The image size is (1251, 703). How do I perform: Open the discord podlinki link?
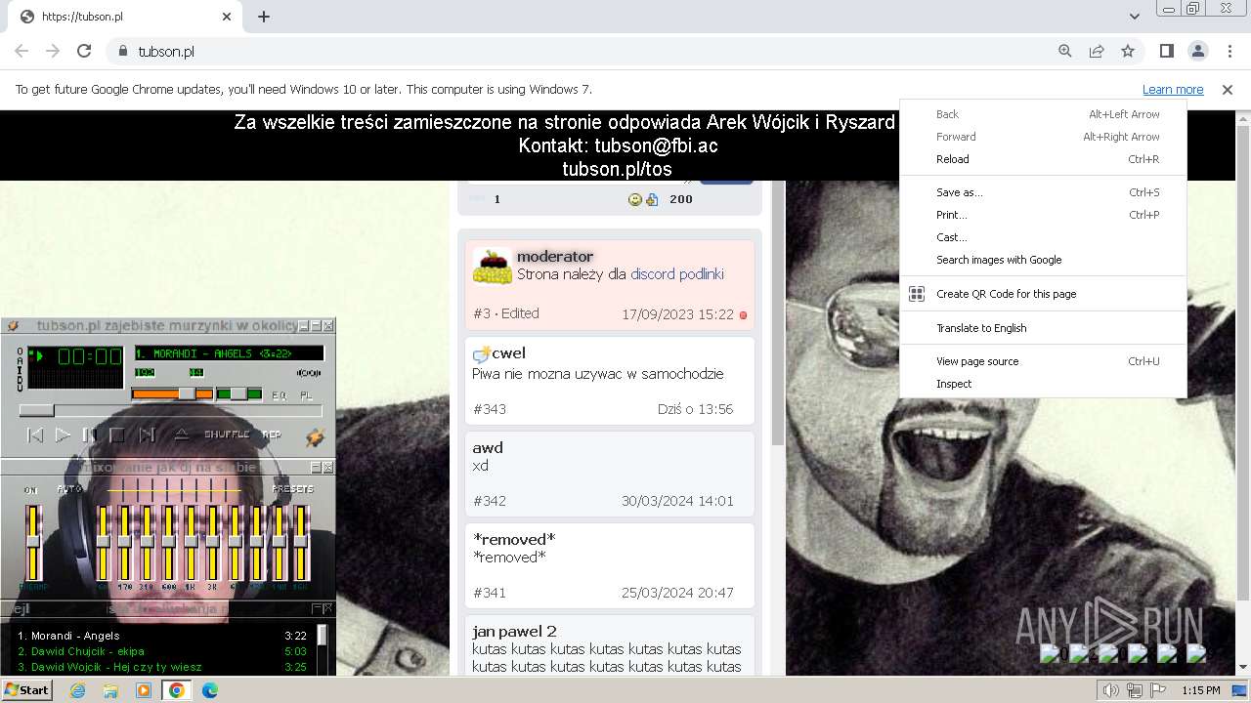pyautogui.click(x=677, y=274)
